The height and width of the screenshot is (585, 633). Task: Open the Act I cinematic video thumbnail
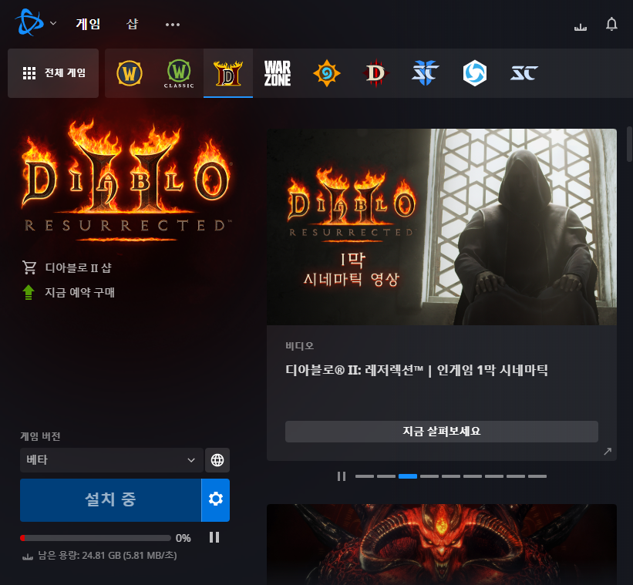click(442, 227)
